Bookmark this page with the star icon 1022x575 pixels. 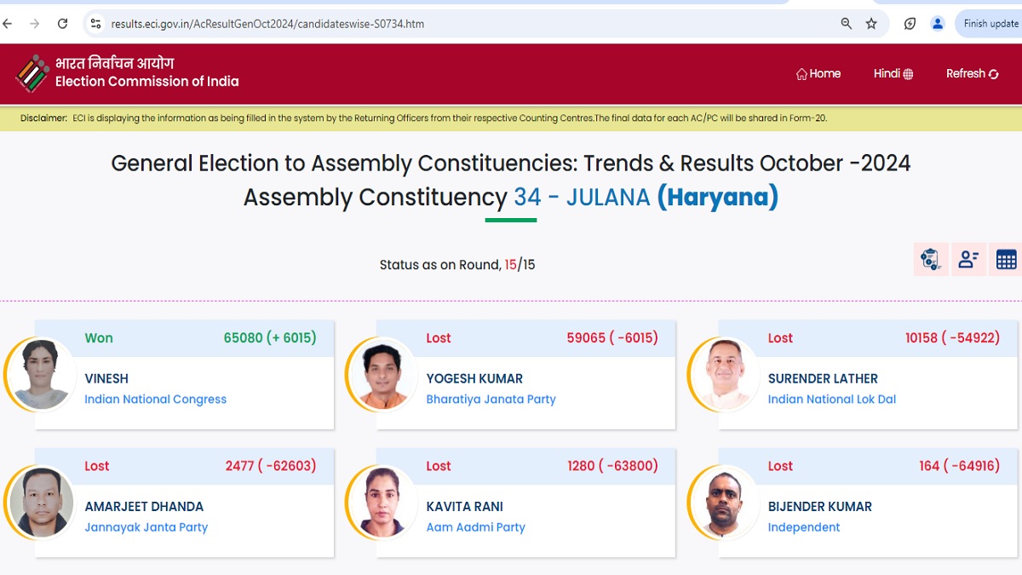coord(871,24)
